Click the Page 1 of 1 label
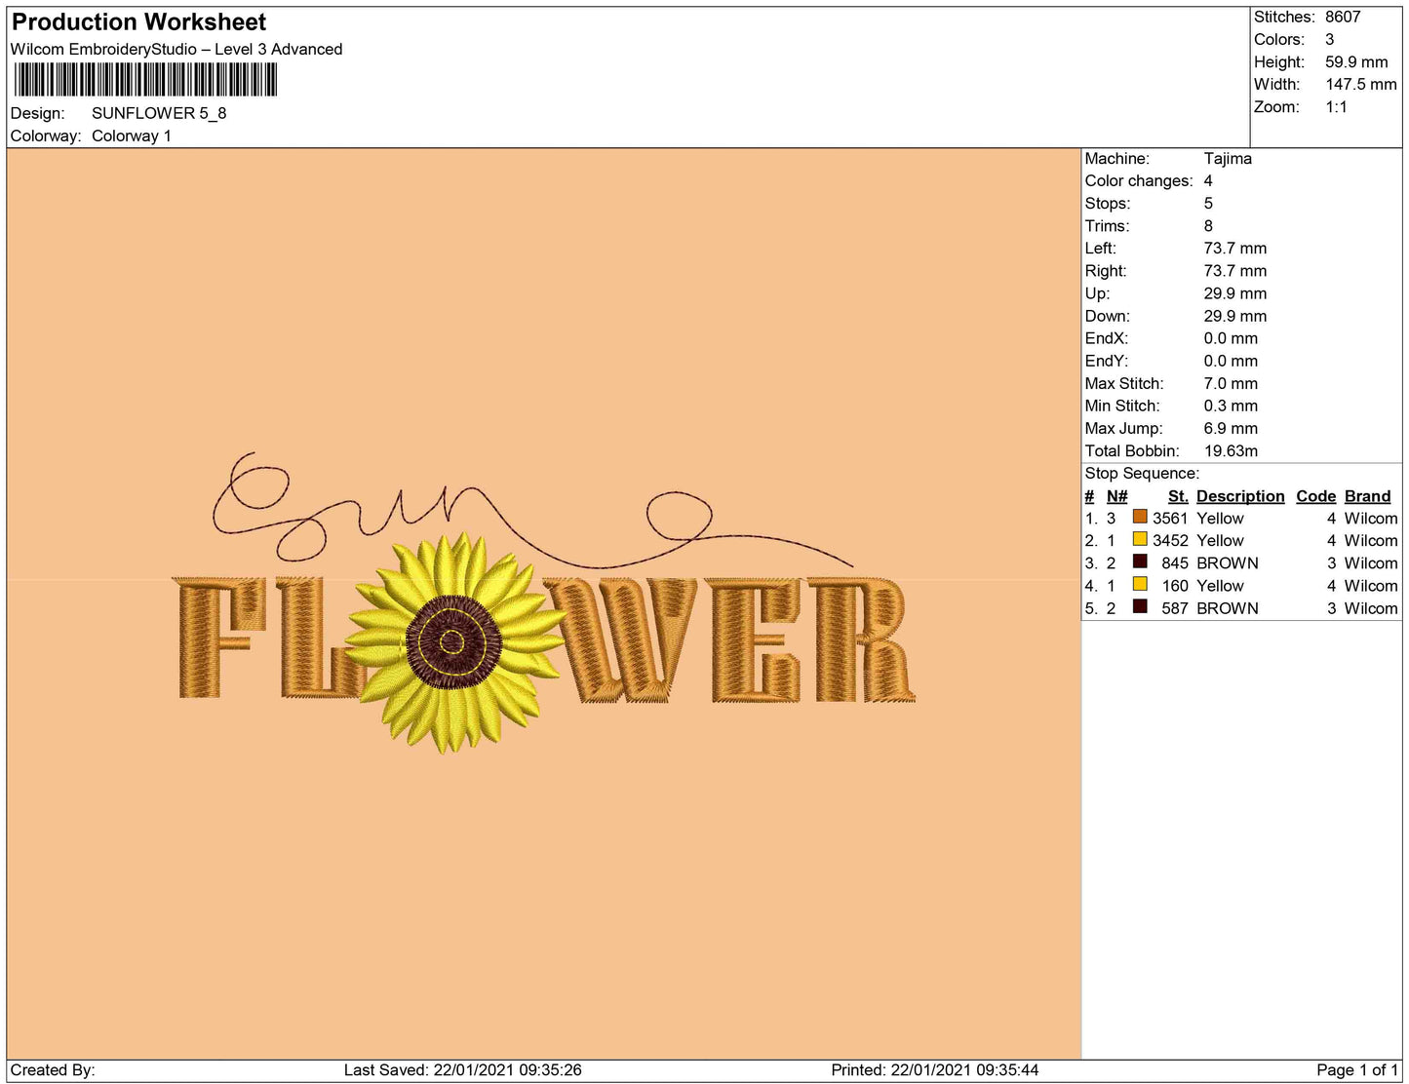Image resolution: width=1409 pixels, height=1084 pixels. click(x=1356, y=1070)
